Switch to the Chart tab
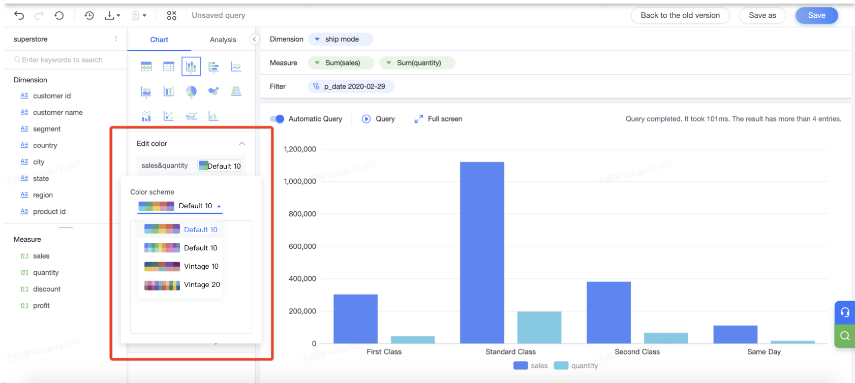855x383 pixels. click(x=159, y=40)
